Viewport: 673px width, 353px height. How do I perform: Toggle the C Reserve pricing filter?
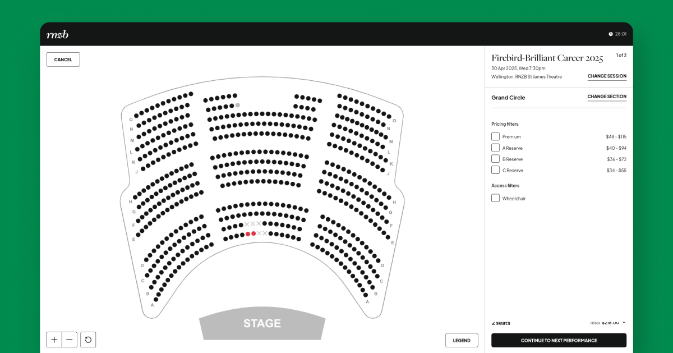(x=495, y=170)
